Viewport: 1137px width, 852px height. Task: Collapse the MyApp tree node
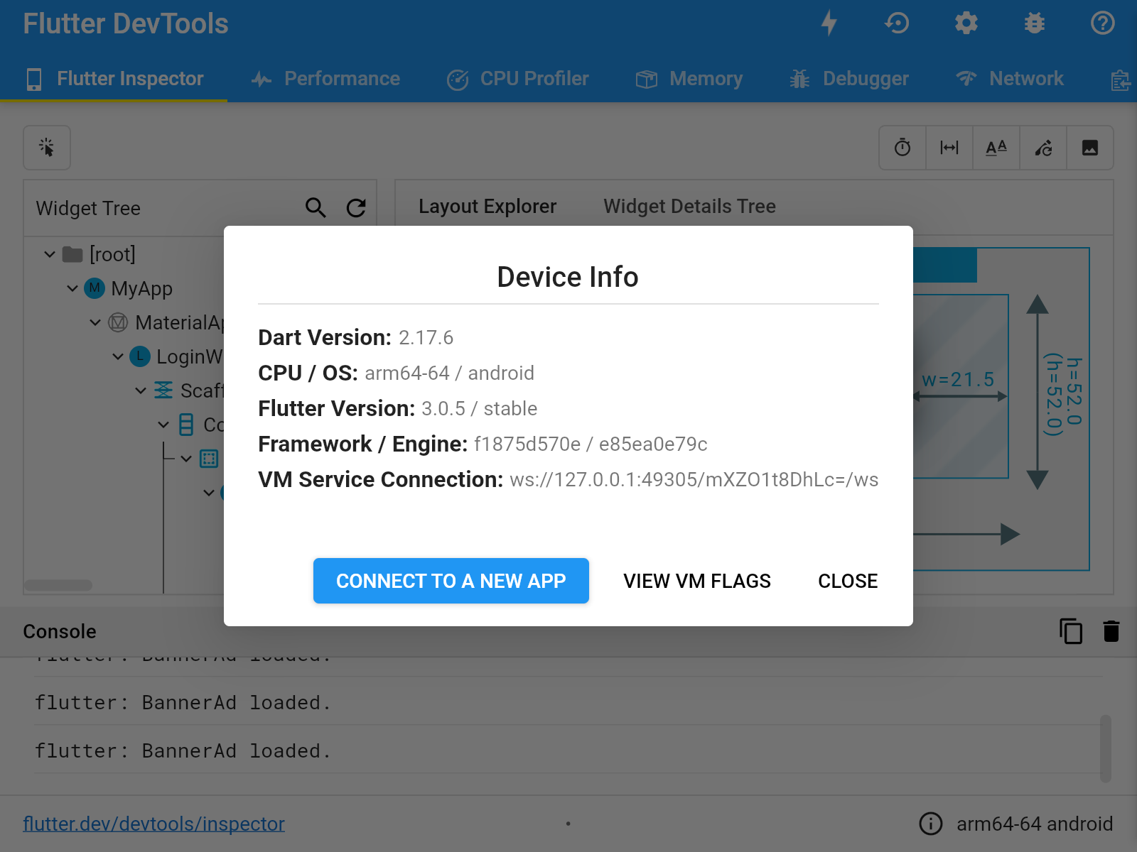pyautogui.click(x=72, y=288)
